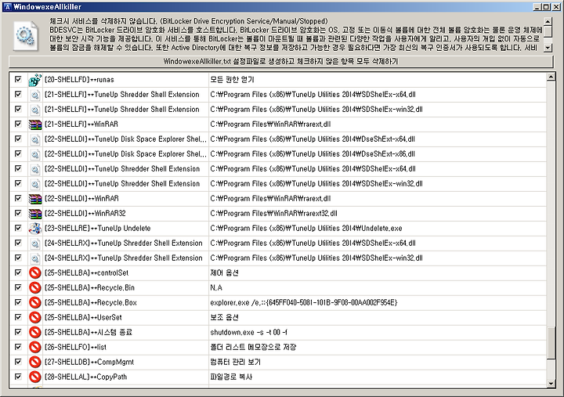Uncheck the 시스템 종료 row checkbox
Viewport: 564px width, 397px height.
[18, 331]
